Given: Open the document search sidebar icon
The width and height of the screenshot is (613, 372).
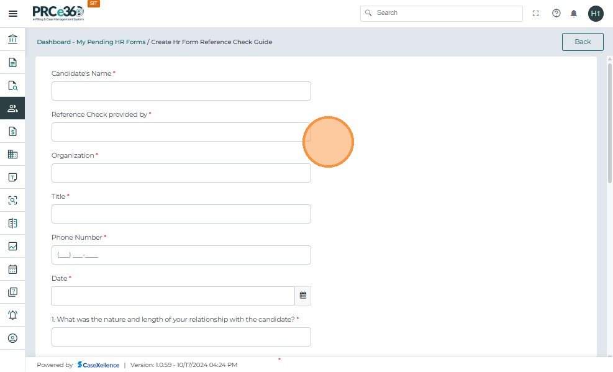Looking at the screenshot, I should (x=12, y=86).
